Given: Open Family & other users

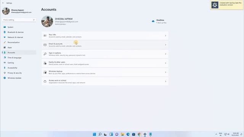Looking at the screenshot, I should 105,63.
